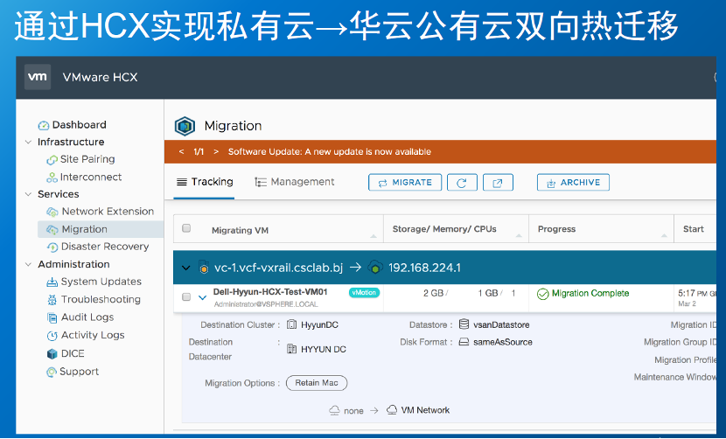This screenshot has width=726, height=439.
Task: Open Network Extension
Action: point(108,212)
